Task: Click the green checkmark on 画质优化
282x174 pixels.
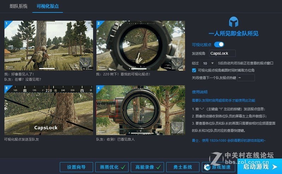Action: coord(123,167)
